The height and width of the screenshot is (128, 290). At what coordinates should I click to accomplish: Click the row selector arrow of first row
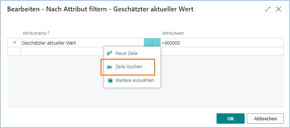click(x=14, y=43)
